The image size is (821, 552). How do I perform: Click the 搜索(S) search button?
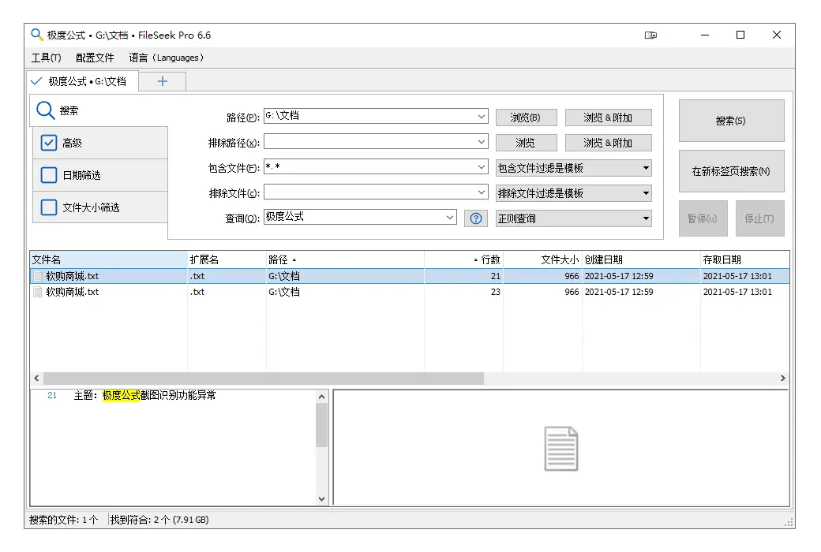pos(731,121)
